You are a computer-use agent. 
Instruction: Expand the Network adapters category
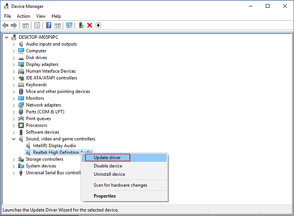point(14,105)
